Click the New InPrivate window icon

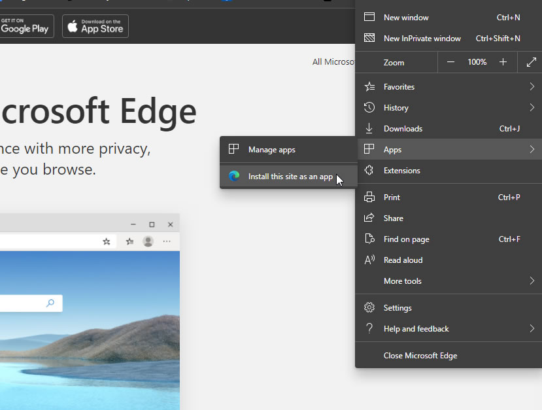pos(369,38)
